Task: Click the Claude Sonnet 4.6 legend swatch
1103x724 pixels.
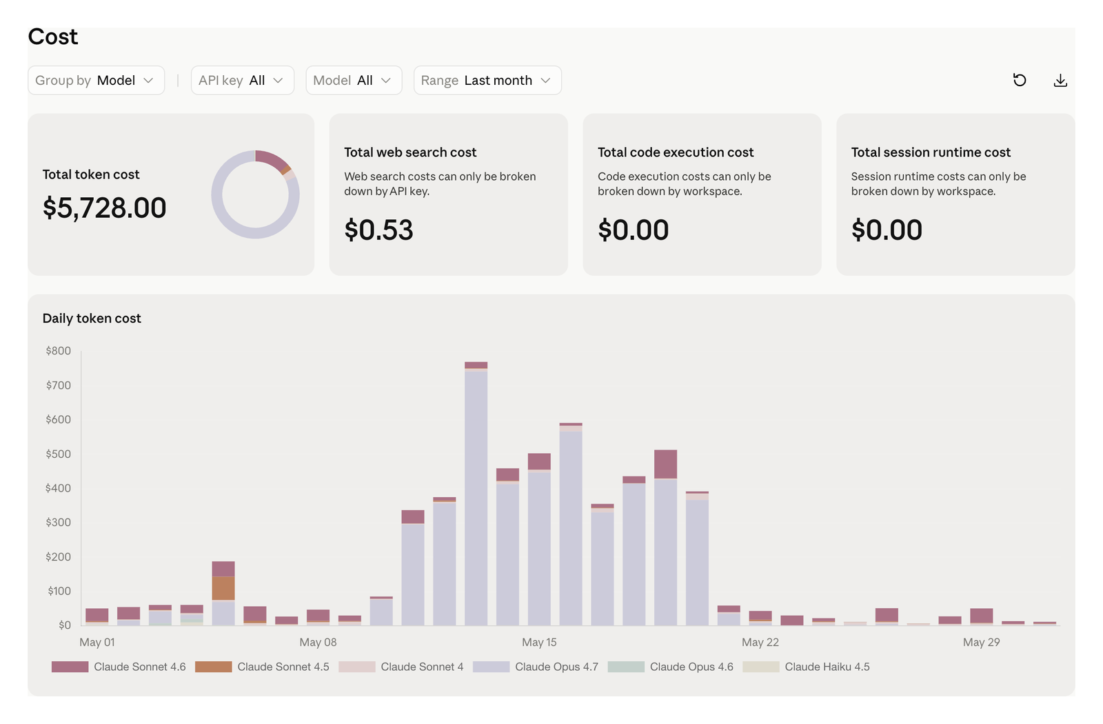Action: point(70,667)
